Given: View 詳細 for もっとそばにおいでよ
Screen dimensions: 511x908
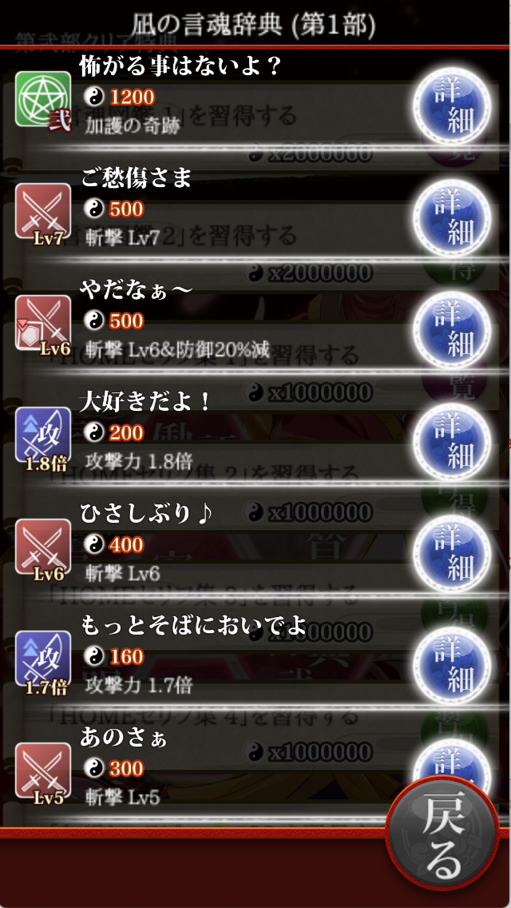Looking at the screenshot, I should click(453, 665).
